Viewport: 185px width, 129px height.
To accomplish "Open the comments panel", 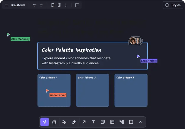I will (x=77, y=5).
